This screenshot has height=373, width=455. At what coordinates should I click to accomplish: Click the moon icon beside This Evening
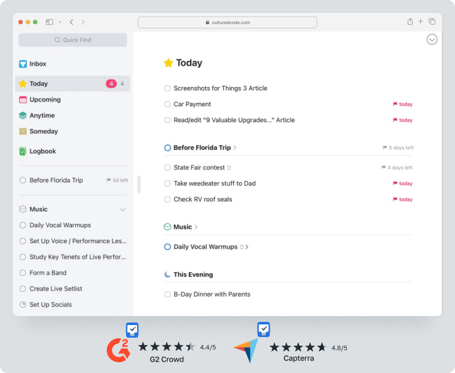(167, 275)
